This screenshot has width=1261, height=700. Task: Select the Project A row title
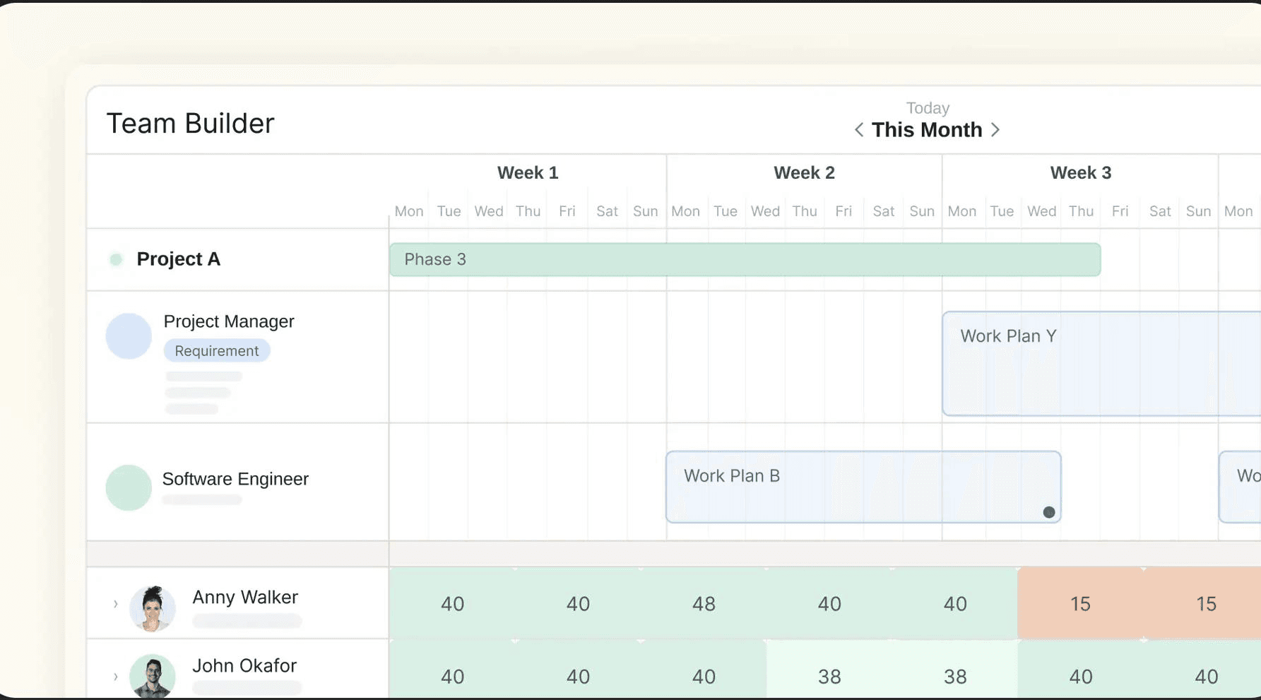coord(179,259)
